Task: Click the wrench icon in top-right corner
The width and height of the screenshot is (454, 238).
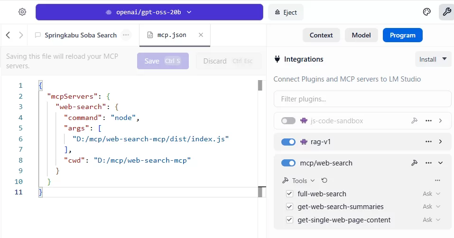Action: coord(446,12)
